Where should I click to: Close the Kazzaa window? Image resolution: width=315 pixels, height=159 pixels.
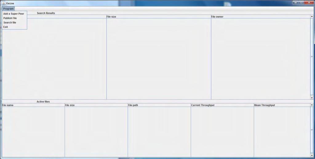coord(309,2)
